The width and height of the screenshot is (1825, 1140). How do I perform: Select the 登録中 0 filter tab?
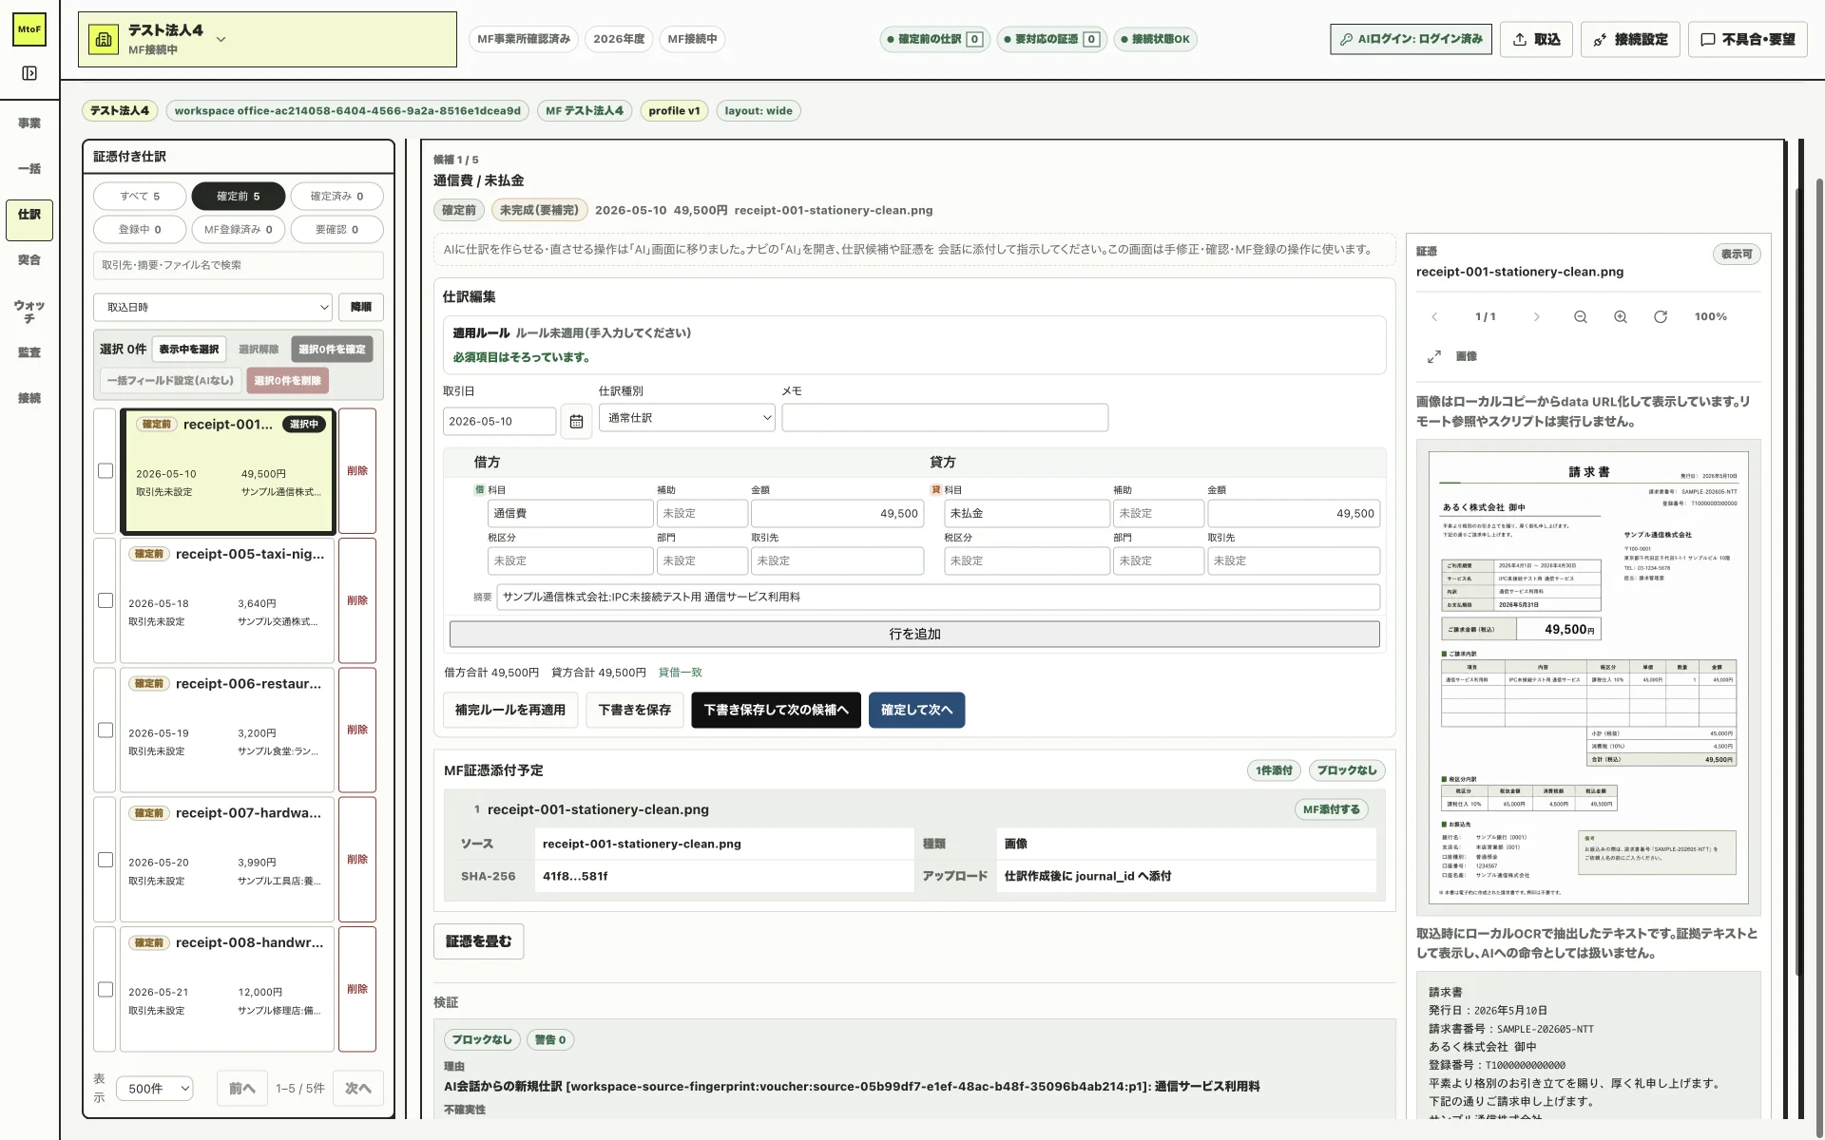click(140, 229)
